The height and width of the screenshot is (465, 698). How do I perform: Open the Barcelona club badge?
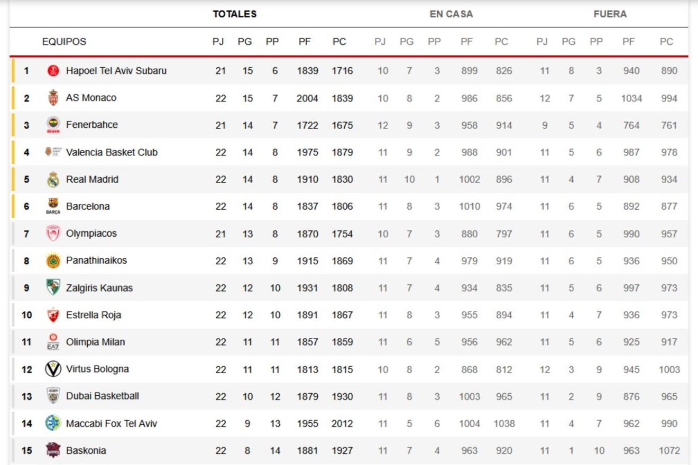tap(53, 206)
